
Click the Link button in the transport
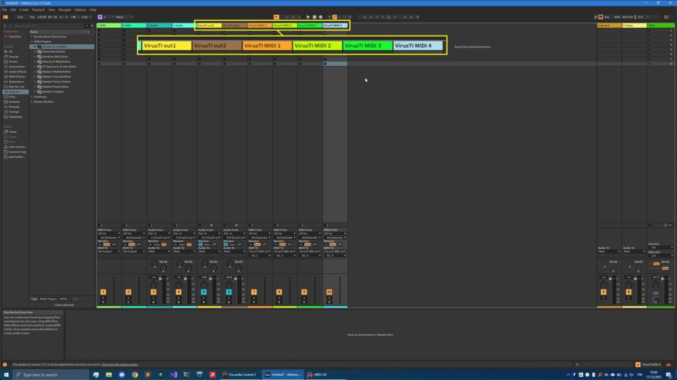pos(20,16)
